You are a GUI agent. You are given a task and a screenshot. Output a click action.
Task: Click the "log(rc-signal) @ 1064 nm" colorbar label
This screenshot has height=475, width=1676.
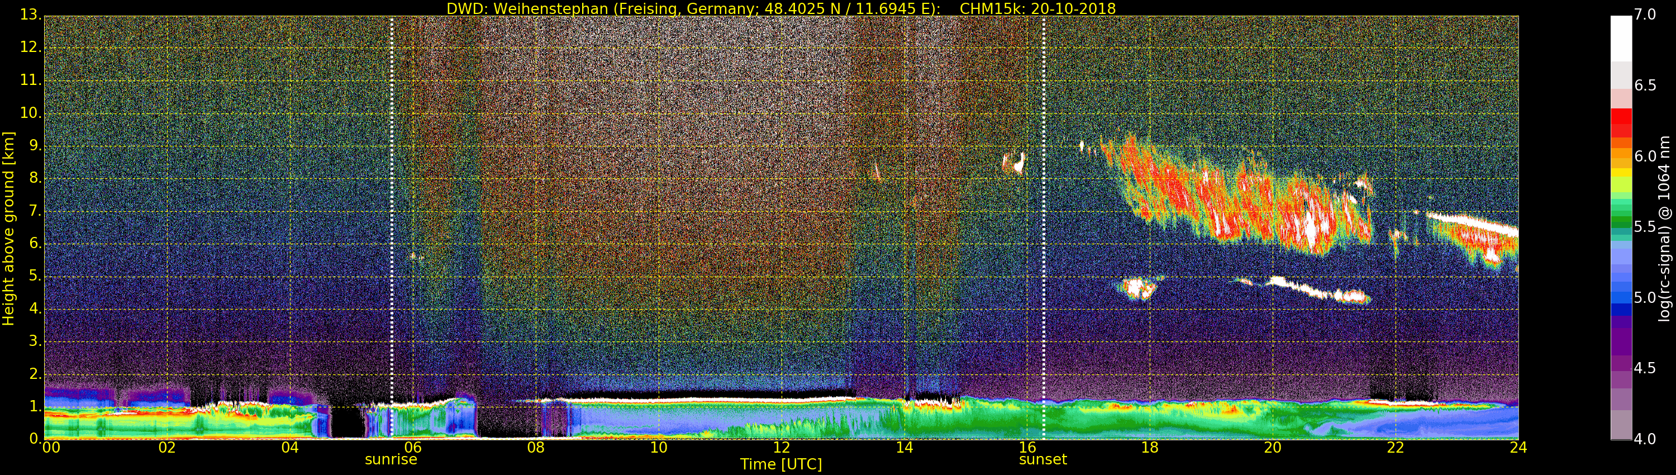(1664, 229)
